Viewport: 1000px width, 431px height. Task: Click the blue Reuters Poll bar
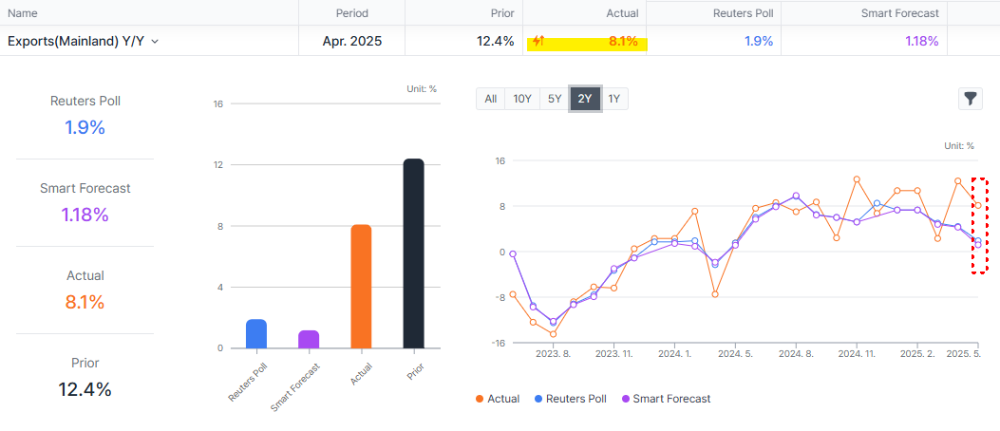pos(256,334)
